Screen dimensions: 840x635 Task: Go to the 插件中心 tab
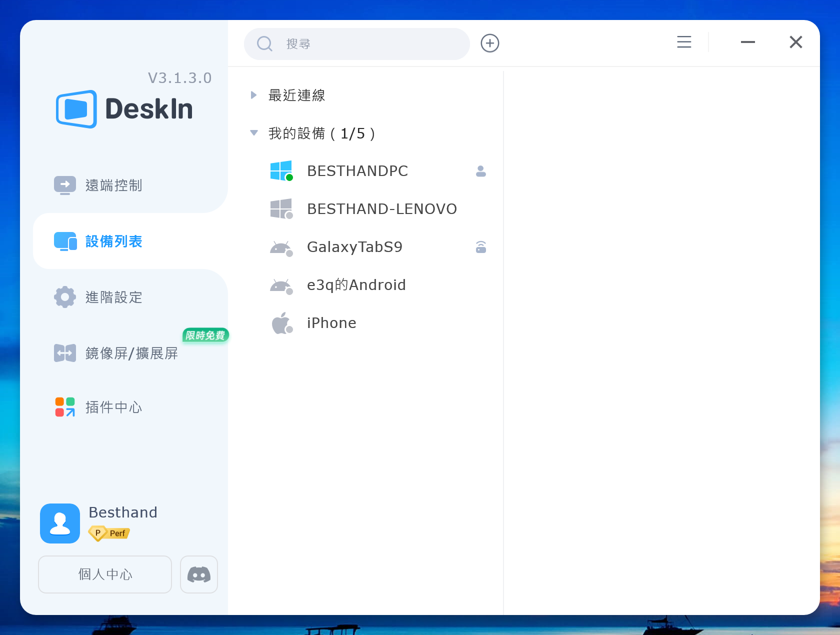113,407
